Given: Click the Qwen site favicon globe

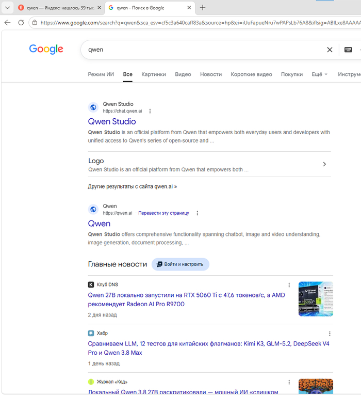Looking at the screenshot, I should click(93, 209).
